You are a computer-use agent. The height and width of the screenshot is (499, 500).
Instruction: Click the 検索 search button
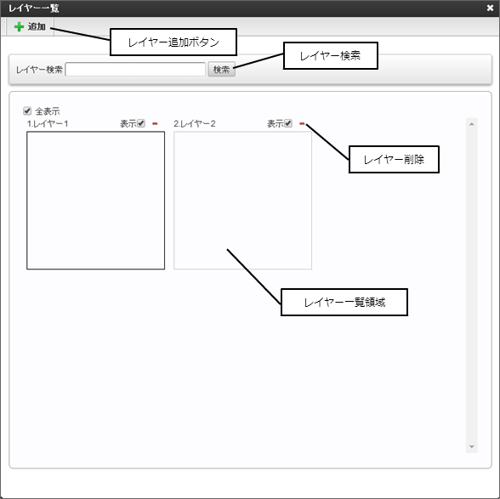tap(222, 69)
